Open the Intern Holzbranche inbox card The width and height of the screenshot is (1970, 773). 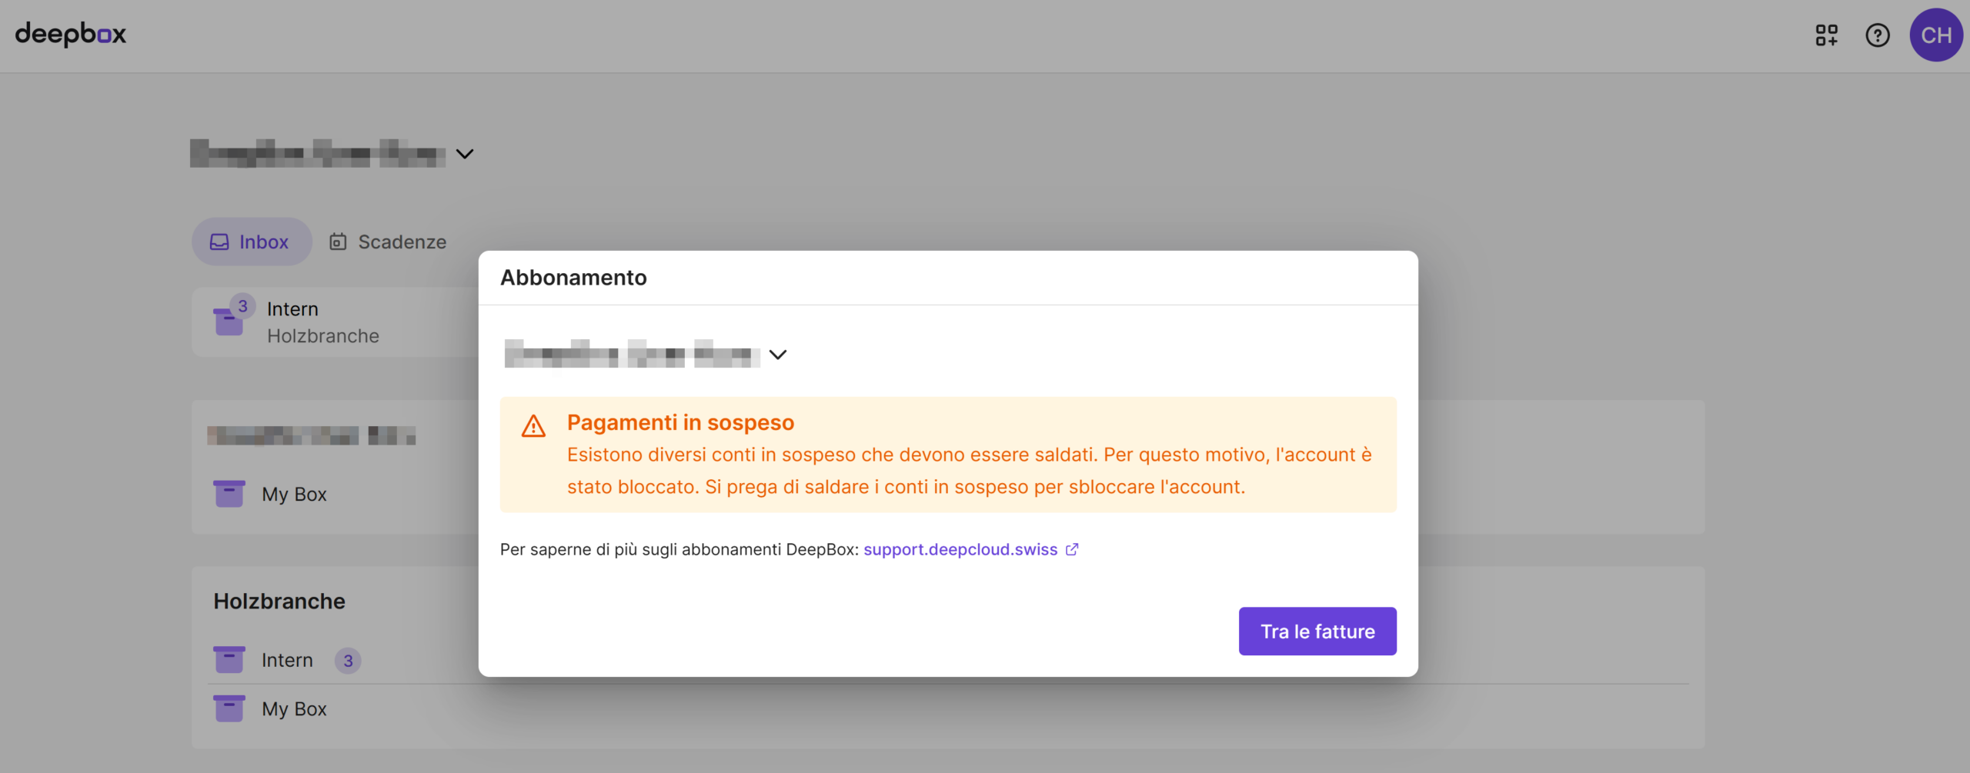point(323,322)
